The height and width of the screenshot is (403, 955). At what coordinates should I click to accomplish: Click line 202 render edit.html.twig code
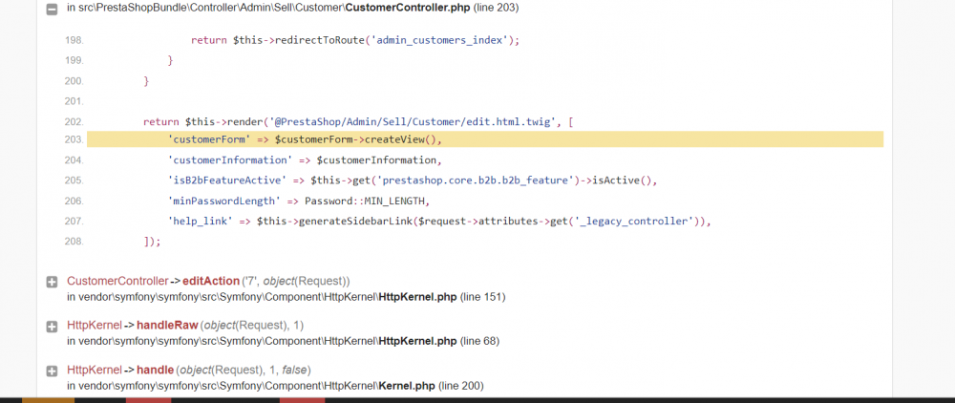358,121
